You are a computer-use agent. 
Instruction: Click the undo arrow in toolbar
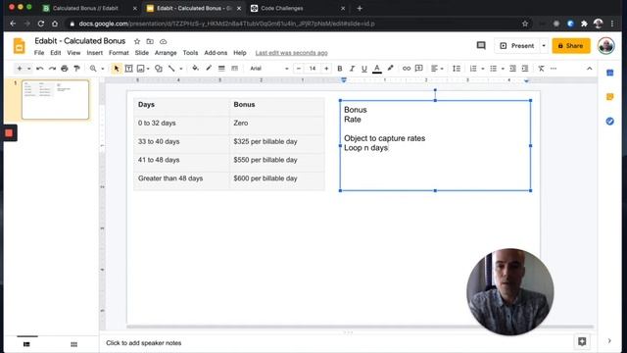click(39, 69)
